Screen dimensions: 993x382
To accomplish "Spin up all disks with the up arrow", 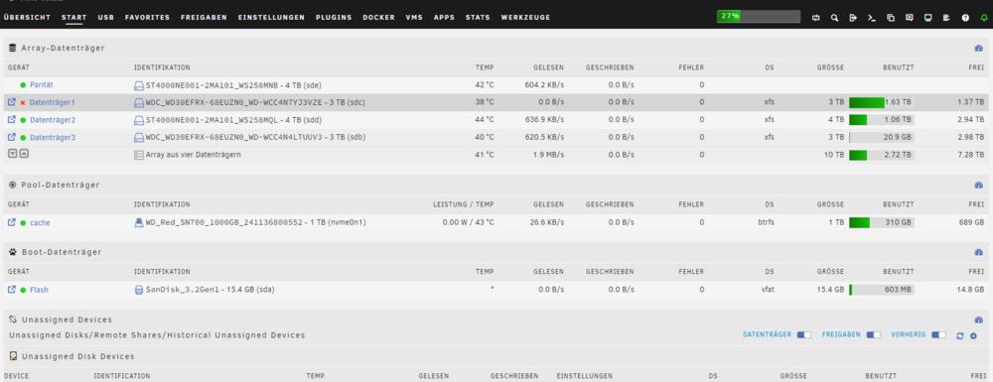I will click(24, 154).
